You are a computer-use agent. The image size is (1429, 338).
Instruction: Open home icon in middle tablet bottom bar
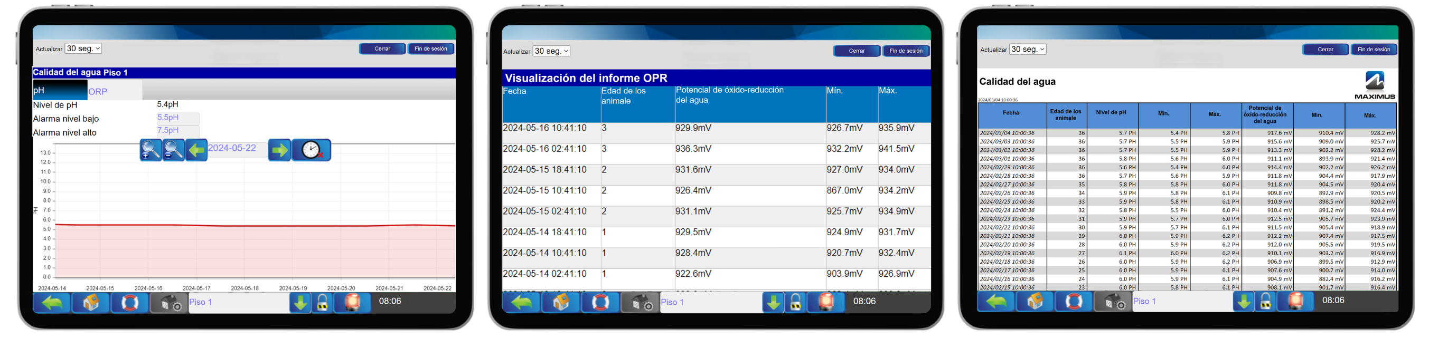click(561, 303)
